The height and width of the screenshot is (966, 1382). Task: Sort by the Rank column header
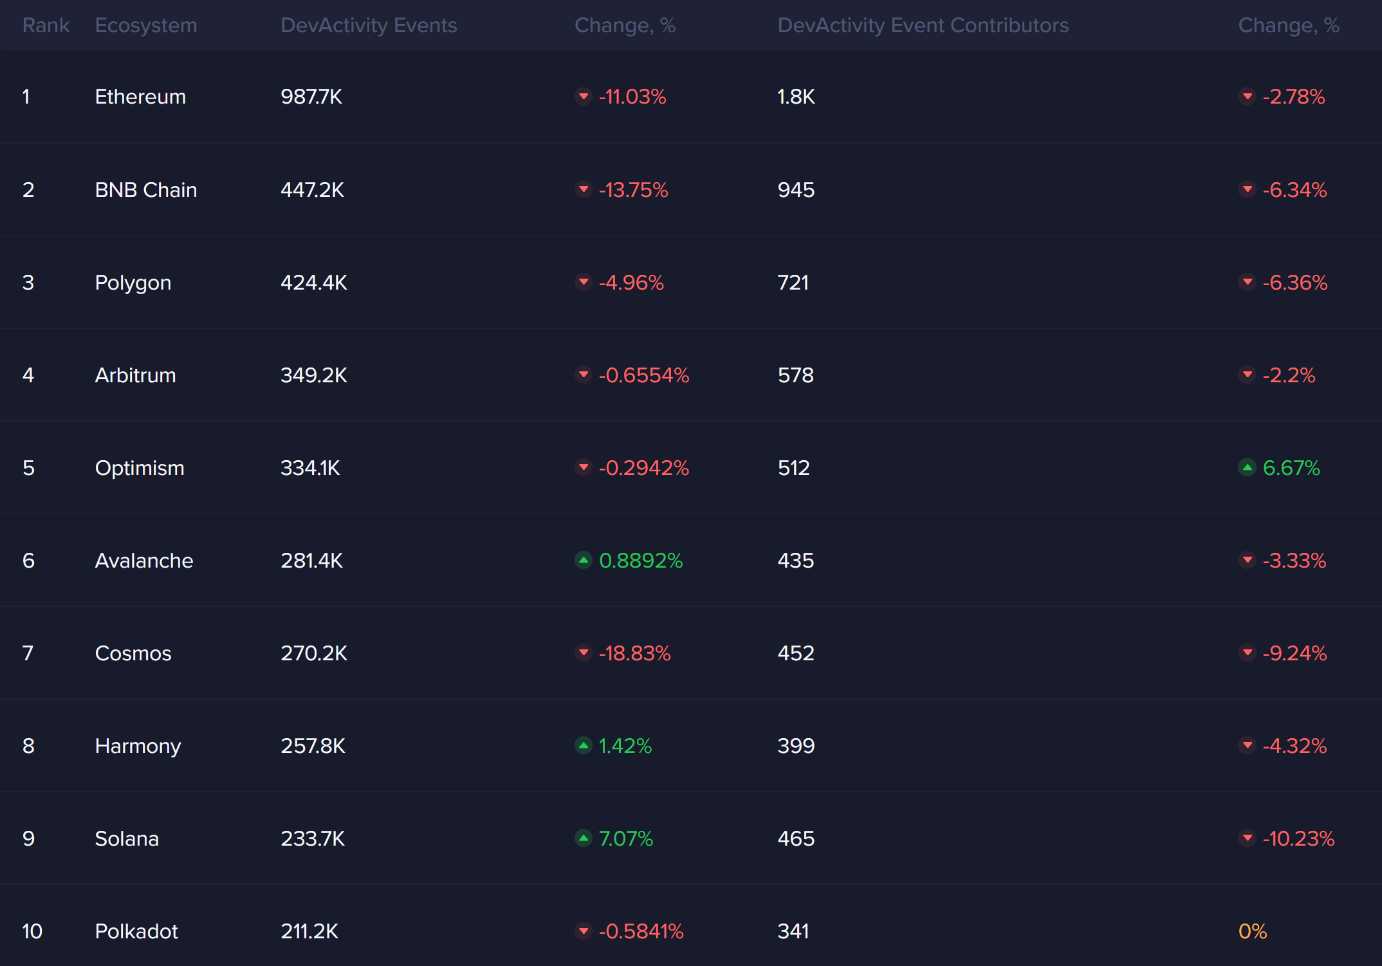click(x=46, y=25)
